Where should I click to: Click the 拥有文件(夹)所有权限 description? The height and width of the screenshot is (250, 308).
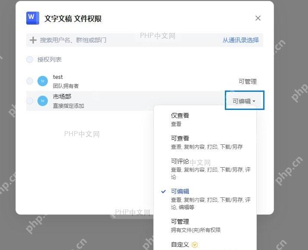(196, 230)
